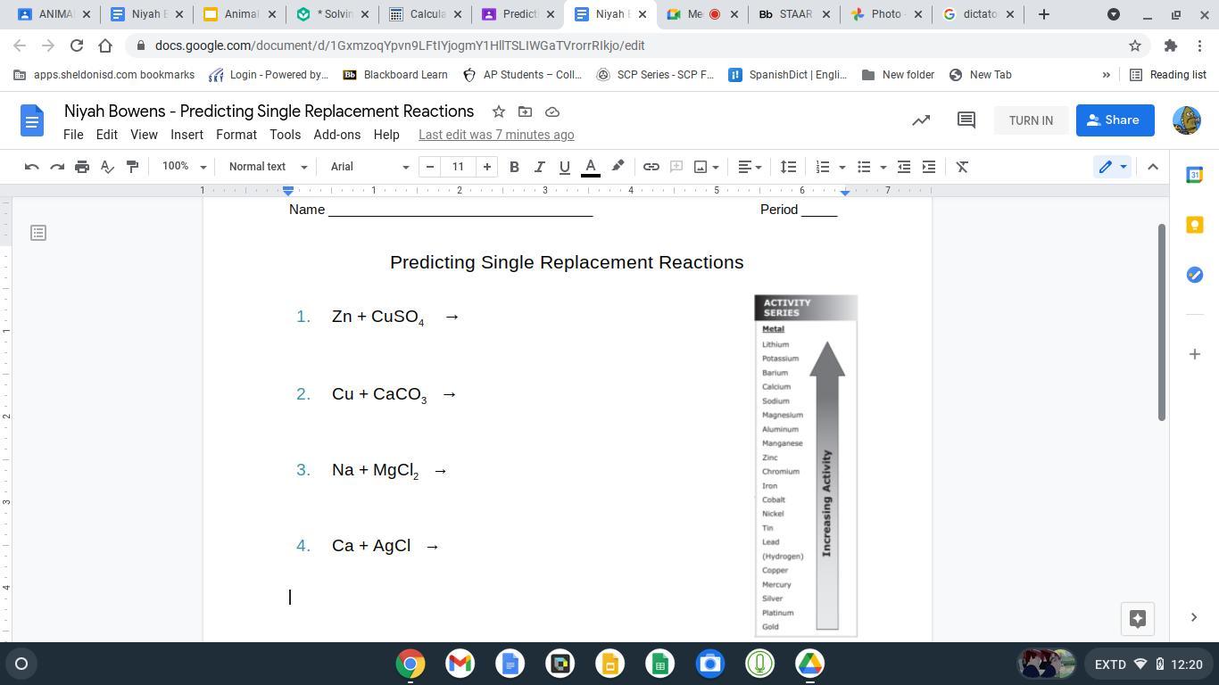Expand bulleted list options arrow
Screen dimensions: 1219x685
coord(883,167)
